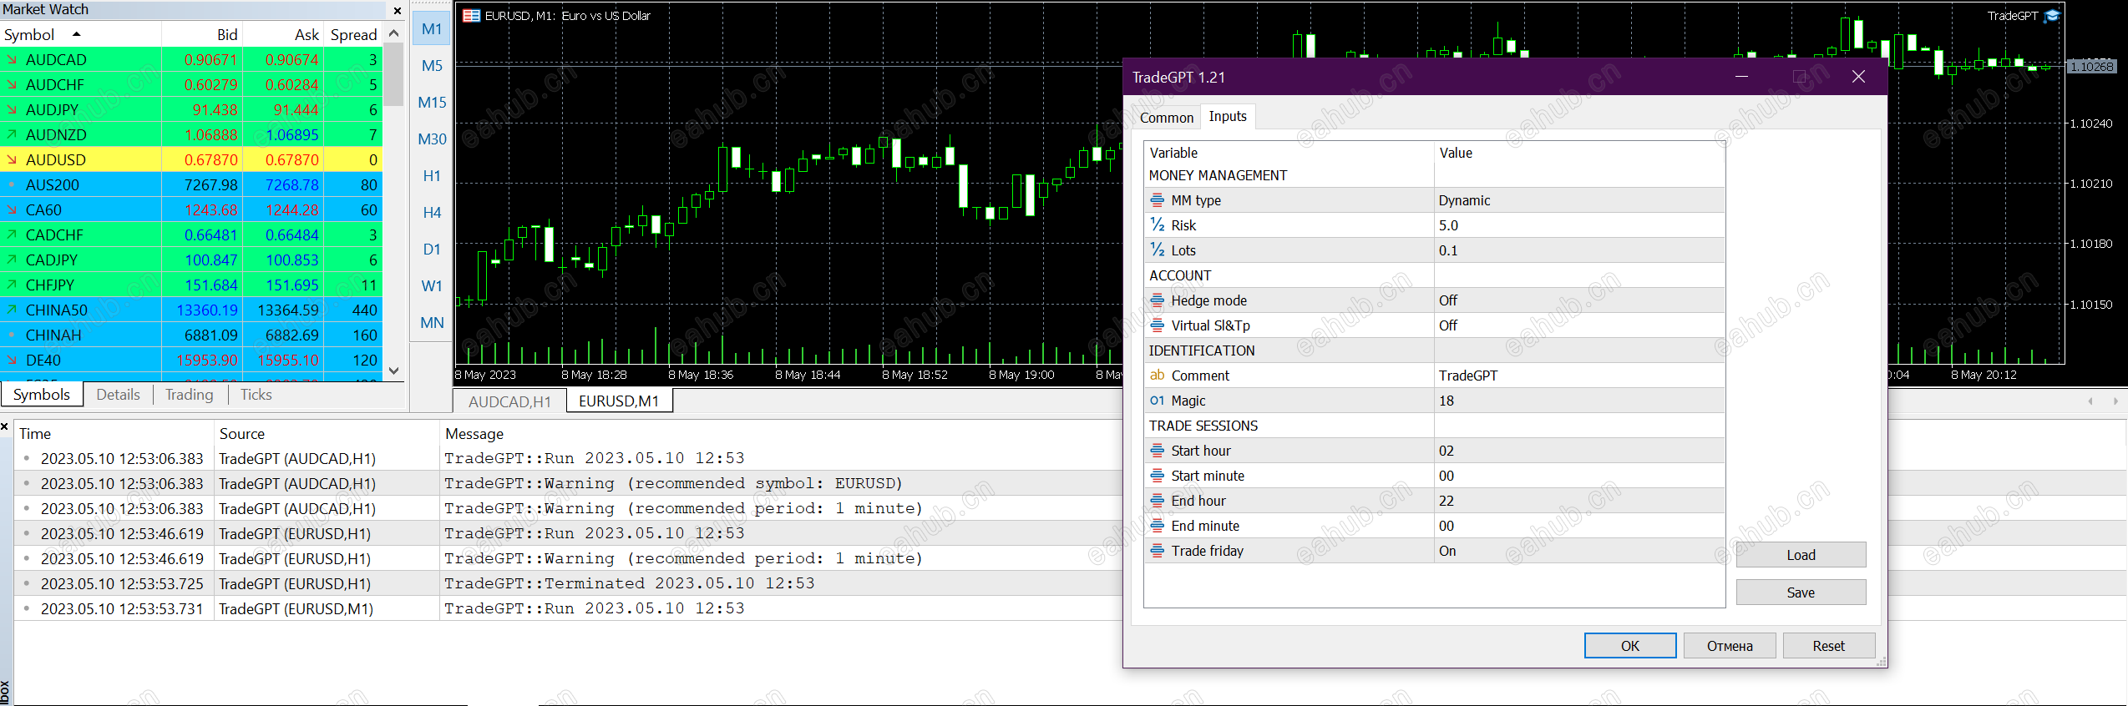Click the TradeGPT expert advisor icon on chart

[2052, 16]
